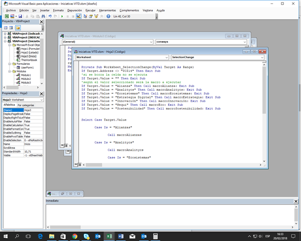Click View Code icon in Project panel
This screenshot has height=241, width=301.
(5, 28)
